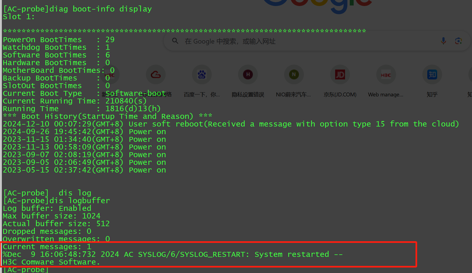The height and width of the screenshot is (273, 472).
Task: Click the "Dropped messages: 0" line
Action: 47,231
